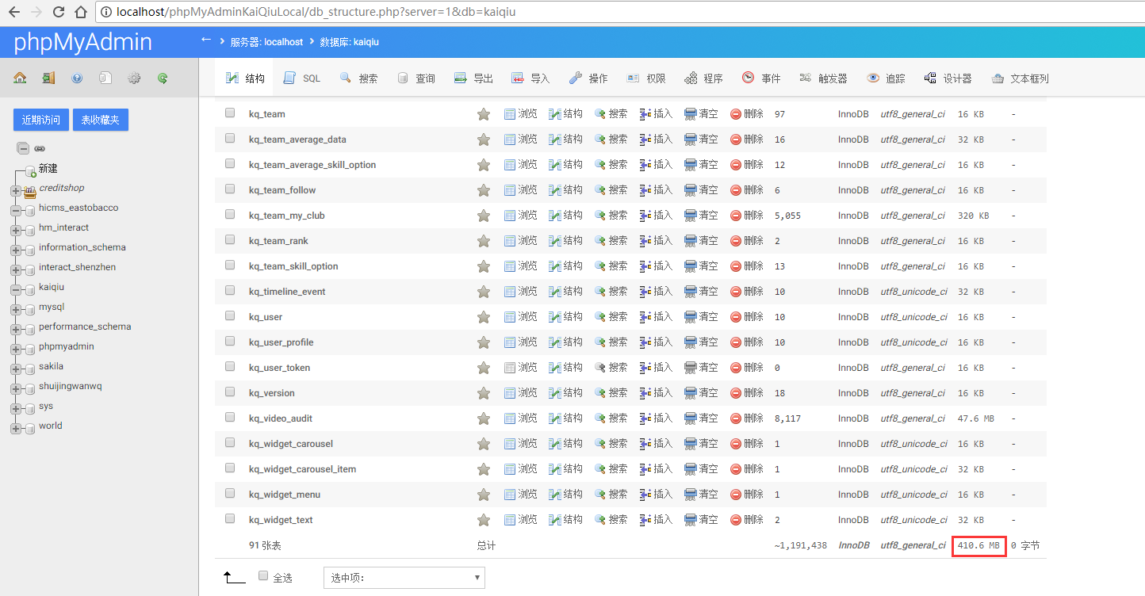
Task: Favorite the kq_team table with star icon
Action: click(x=484, y=114)
